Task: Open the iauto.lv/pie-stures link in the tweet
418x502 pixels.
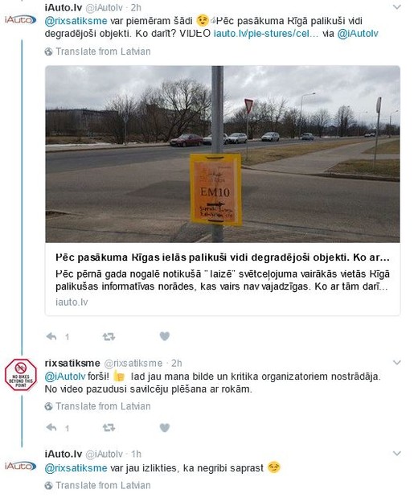Action: (266, 34)
